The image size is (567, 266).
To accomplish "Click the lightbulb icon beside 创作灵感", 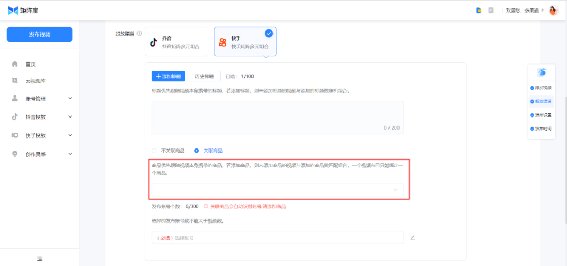I will (x=15, y=154).
